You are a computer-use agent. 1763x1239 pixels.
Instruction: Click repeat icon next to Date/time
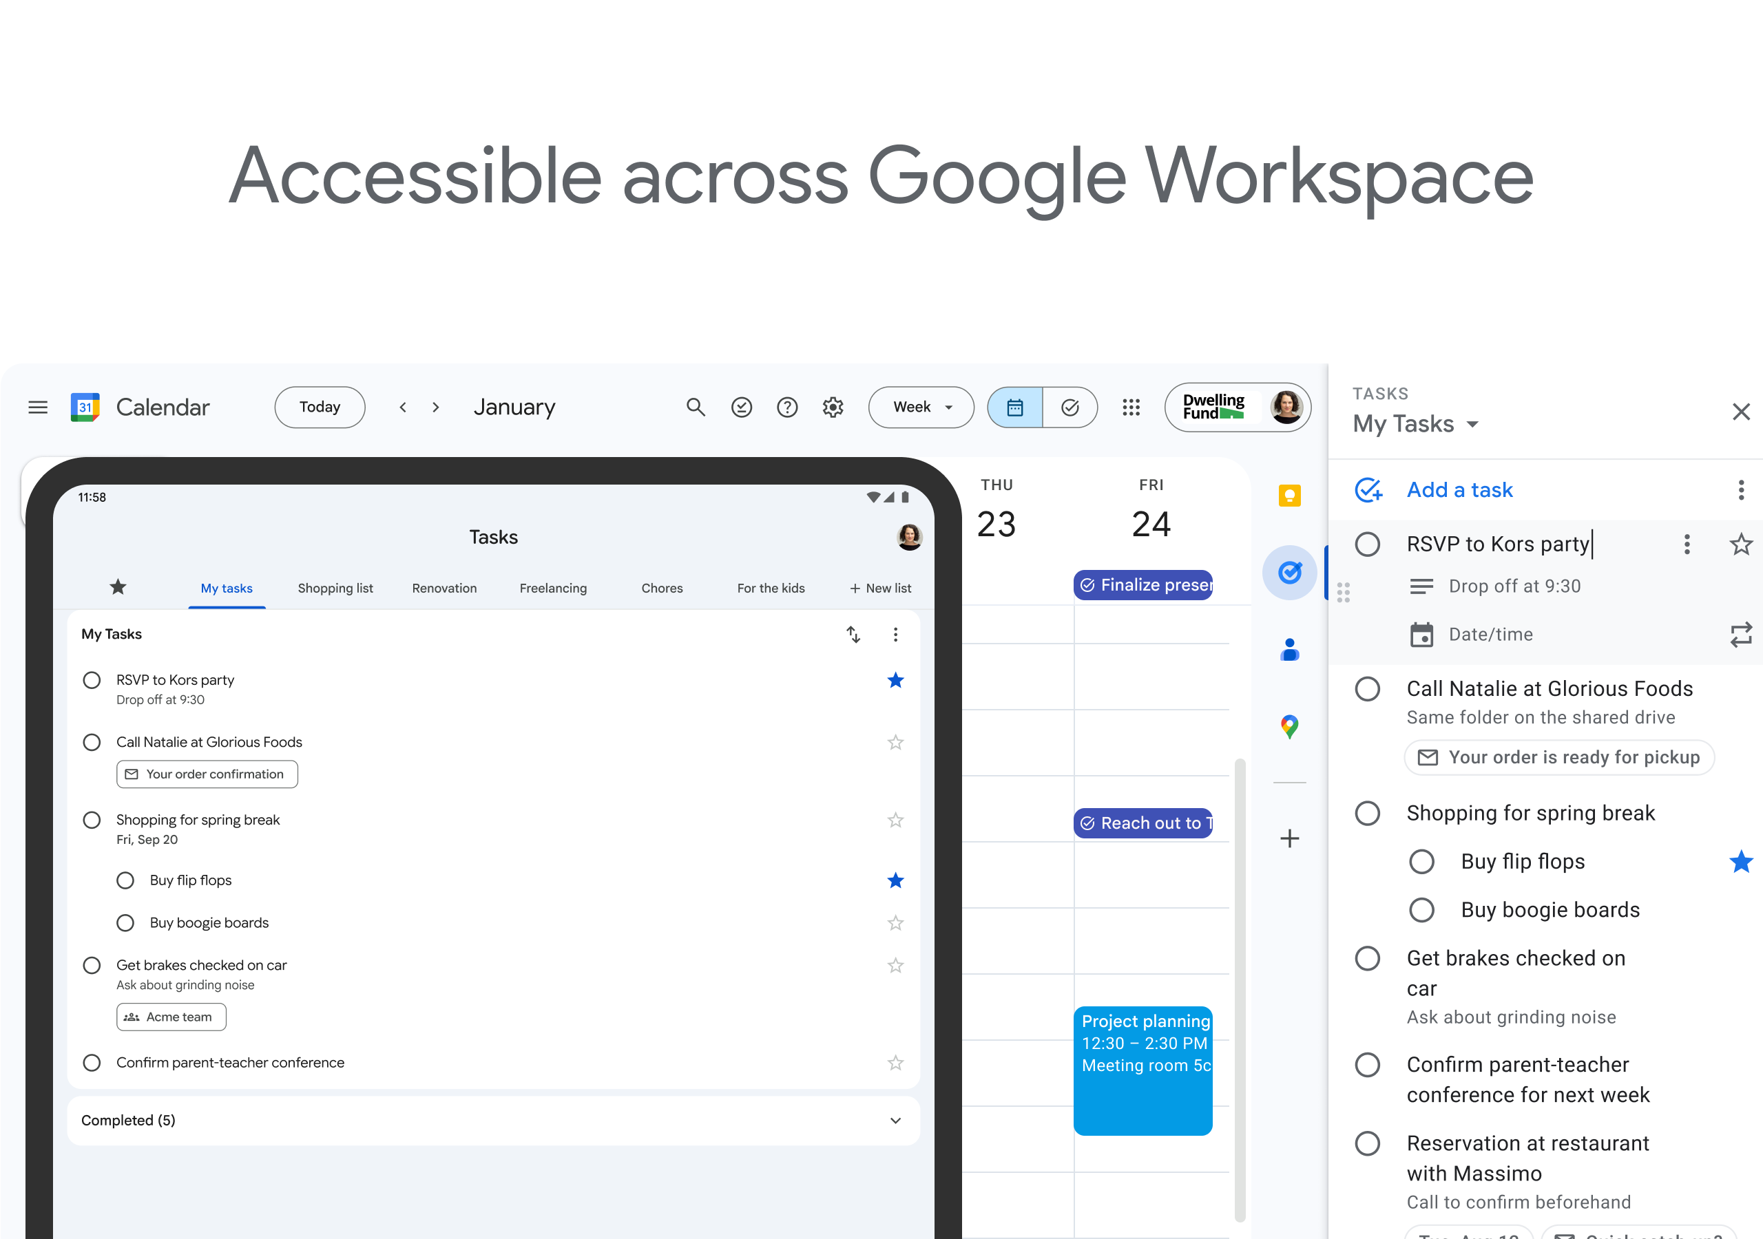1740,634
